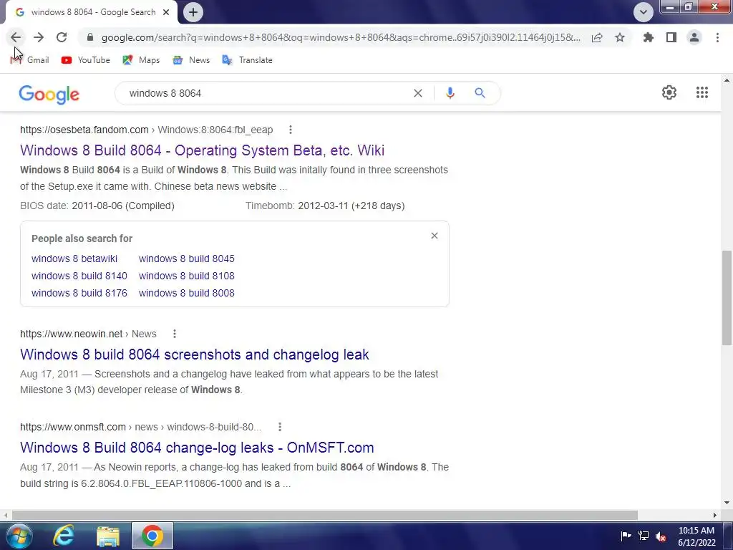Open Windows 8 Build 8064 Wiki result
733x550 pixels.
[x=202, y=150]
